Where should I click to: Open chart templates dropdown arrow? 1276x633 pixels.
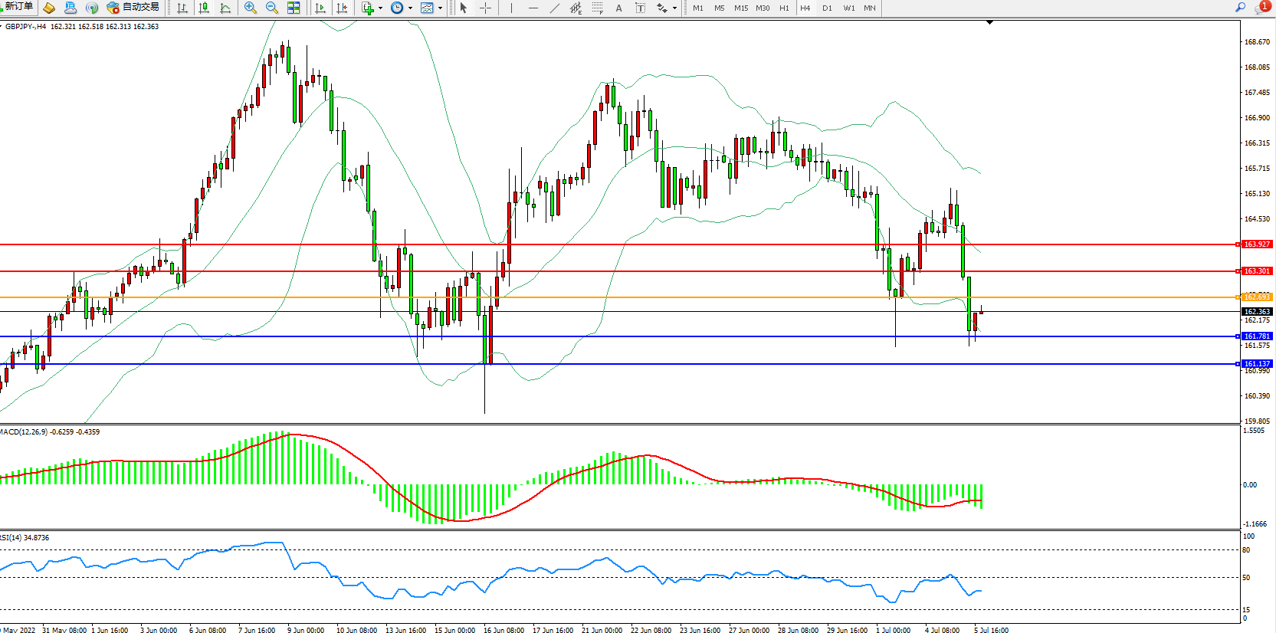(x=440, y=8)
